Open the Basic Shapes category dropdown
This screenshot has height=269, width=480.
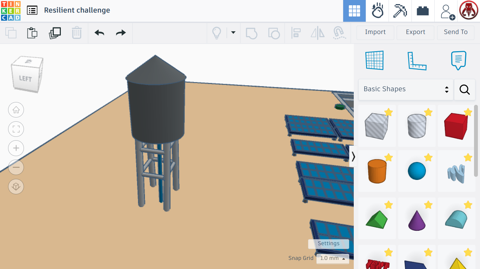pos(406,89)
